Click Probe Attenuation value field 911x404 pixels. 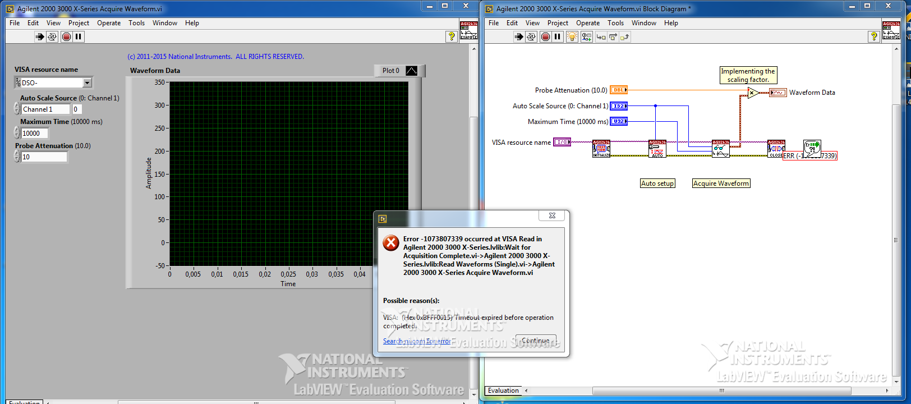pos(44,157)
